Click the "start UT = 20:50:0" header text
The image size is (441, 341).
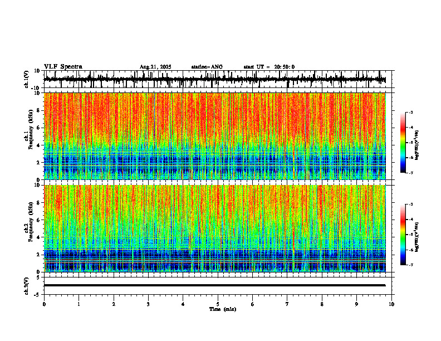pos(269,67)
